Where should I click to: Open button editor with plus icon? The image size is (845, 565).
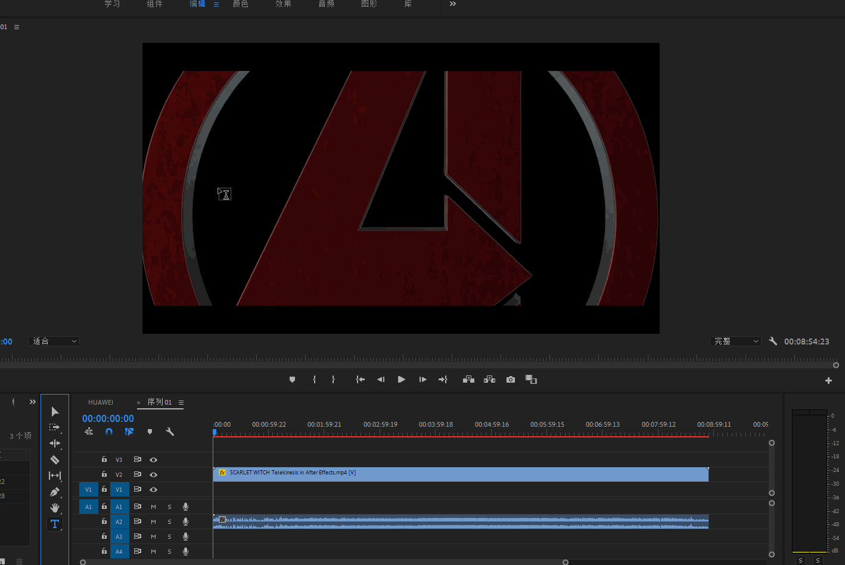[828, 380]
